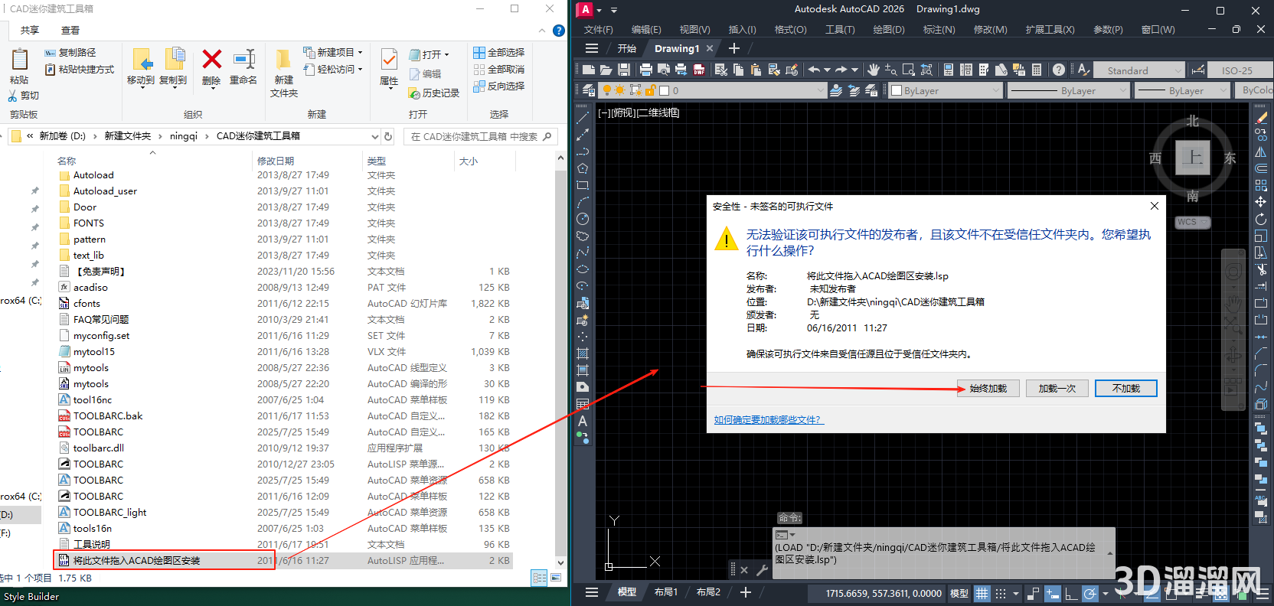Toggle ortho mode in status bar
Screen dimensions: 1274x606
1071,593
